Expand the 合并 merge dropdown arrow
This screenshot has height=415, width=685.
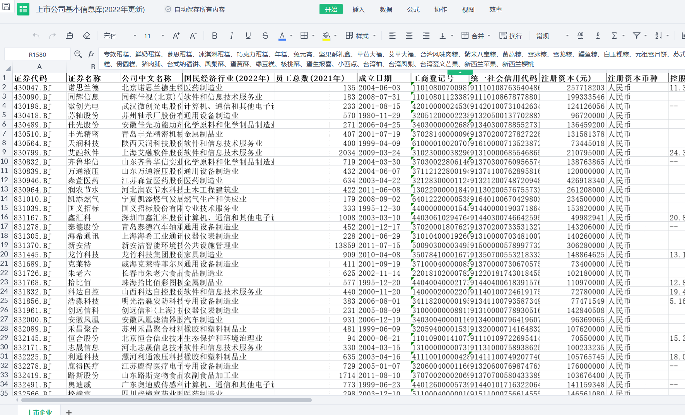click(x=489, y=36)
